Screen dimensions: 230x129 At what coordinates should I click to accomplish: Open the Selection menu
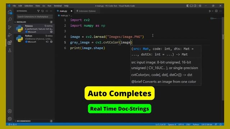tap(29, 6)
